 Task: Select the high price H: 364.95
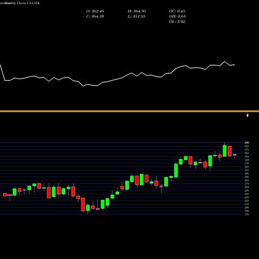[137, 11]
